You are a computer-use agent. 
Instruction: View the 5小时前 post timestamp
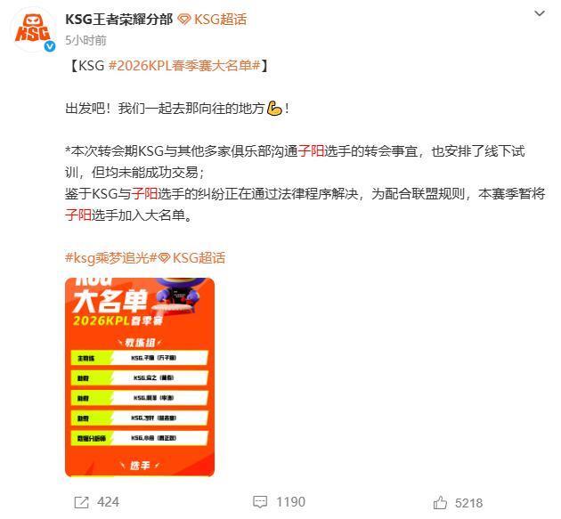coord(85,40)
